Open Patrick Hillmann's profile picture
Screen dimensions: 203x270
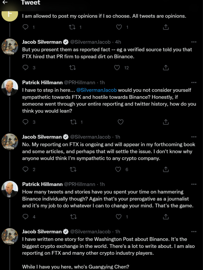(x=10, y=88)
